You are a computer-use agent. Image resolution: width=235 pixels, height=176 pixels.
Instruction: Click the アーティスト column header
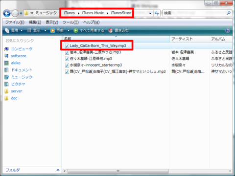[x=189, y=39]
